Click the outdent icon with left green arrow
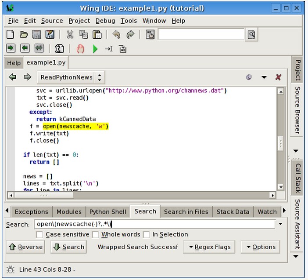 (25, 48)
